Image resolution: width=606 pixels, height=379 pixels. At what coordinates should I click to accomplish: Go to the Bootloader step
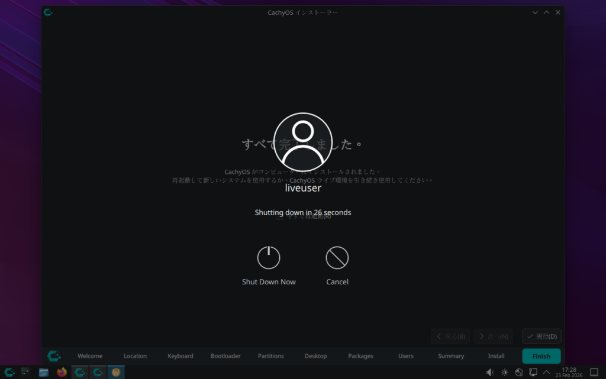[225, 356]
